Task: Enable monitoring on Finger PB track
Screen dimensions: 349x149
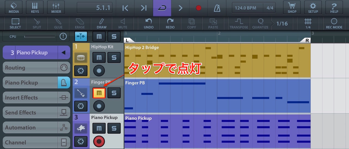Action: pyautogui.click(x=99, y=106)
